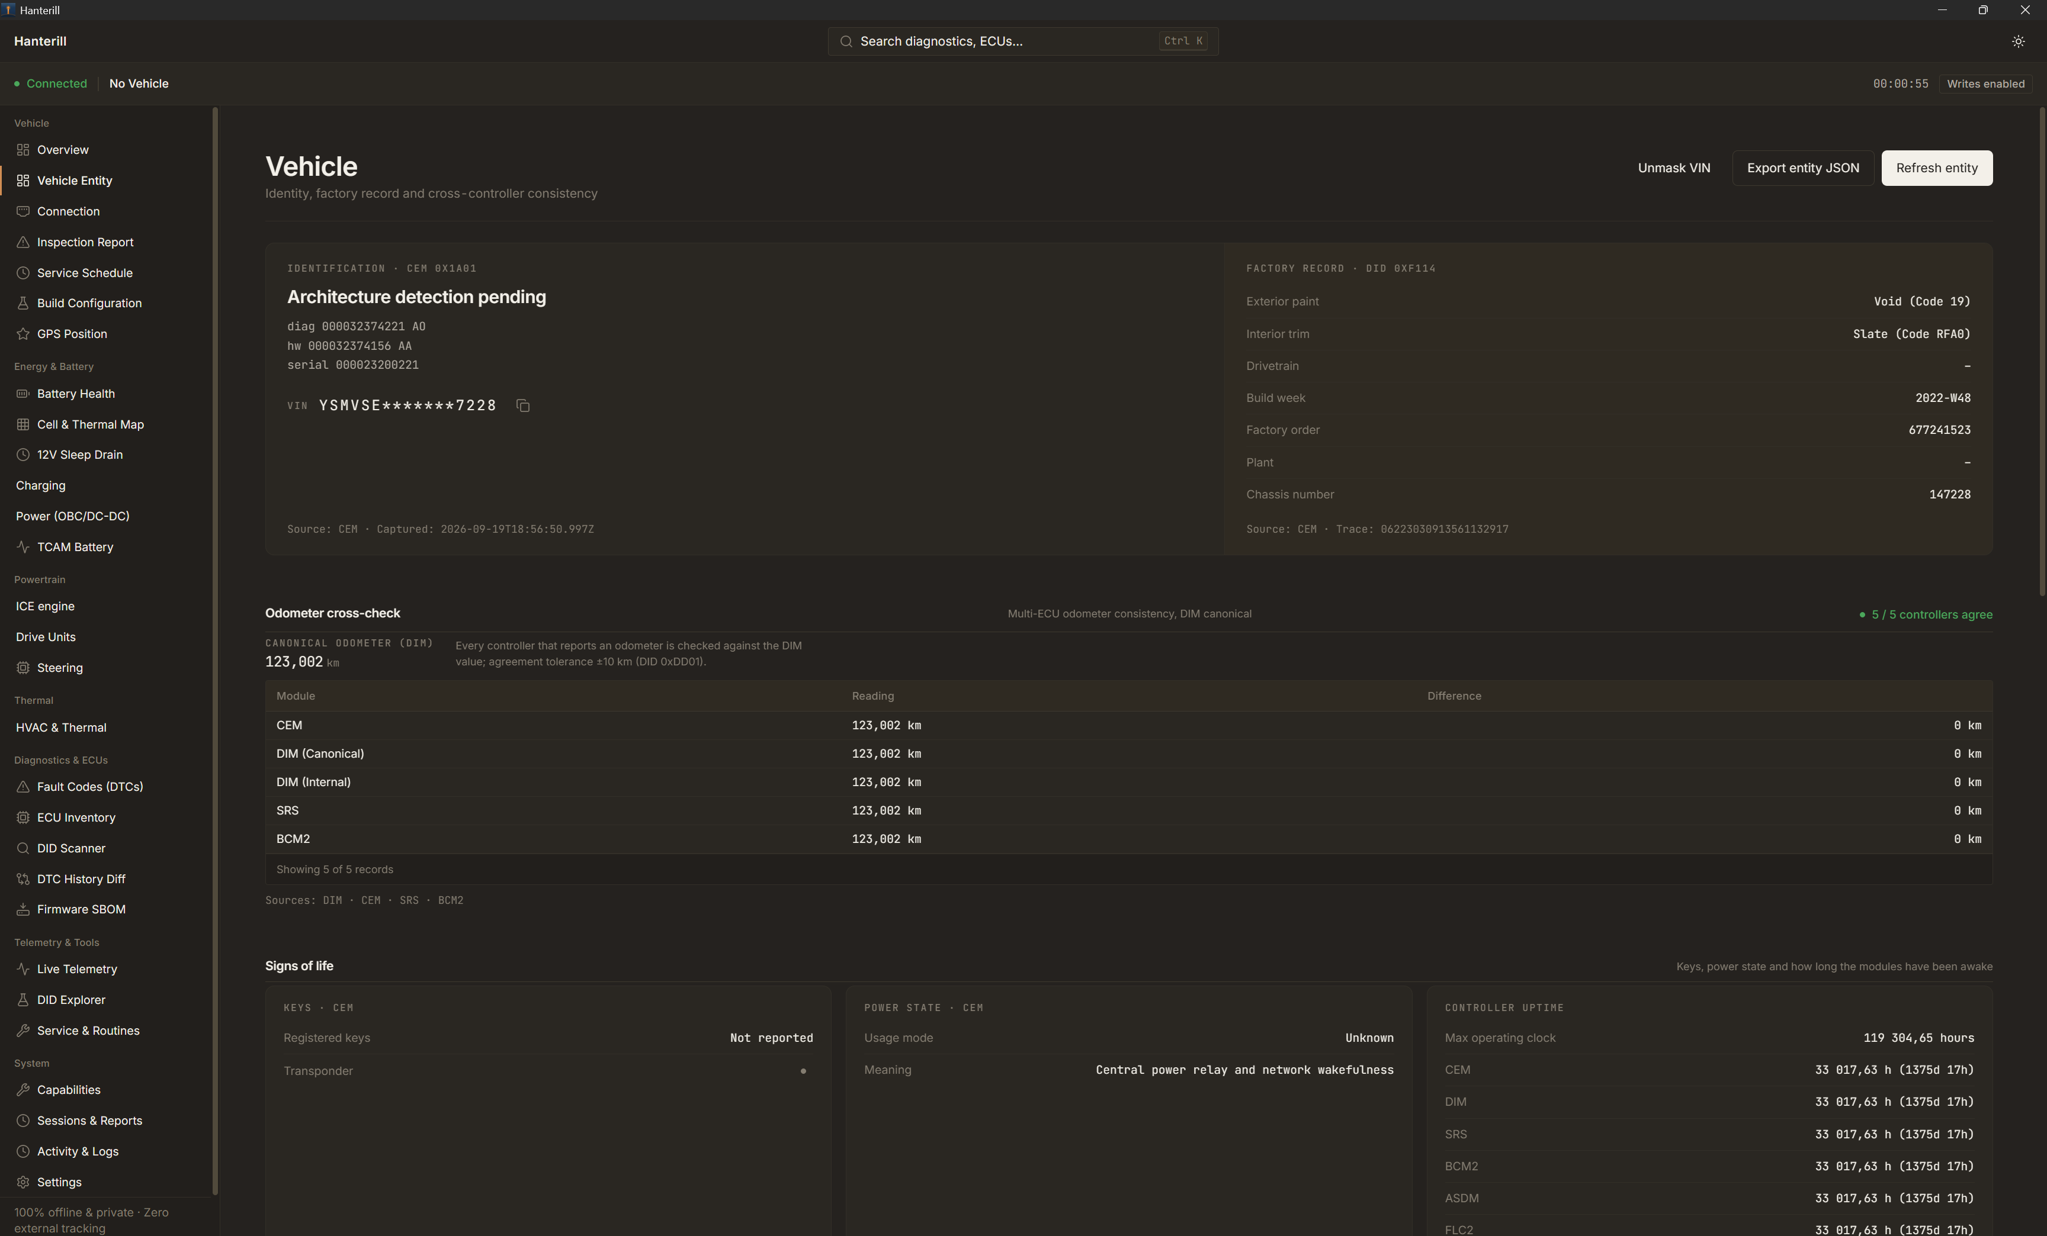Click the Overview sidebar icon
The width and height of the screenshot is (2047, 1236).
[x=23, y=150]
